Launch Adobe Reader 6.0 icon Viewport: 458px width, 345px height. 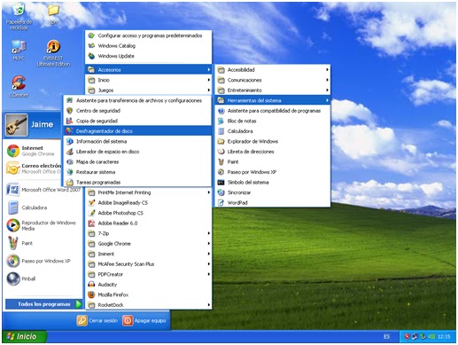[91, 223]
